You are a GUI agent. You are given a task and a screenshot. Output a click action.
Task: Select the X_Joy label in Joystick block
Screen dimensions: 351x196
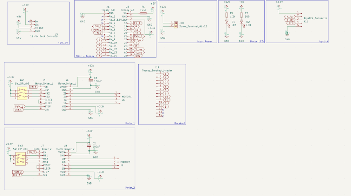(x=290, y=16)
